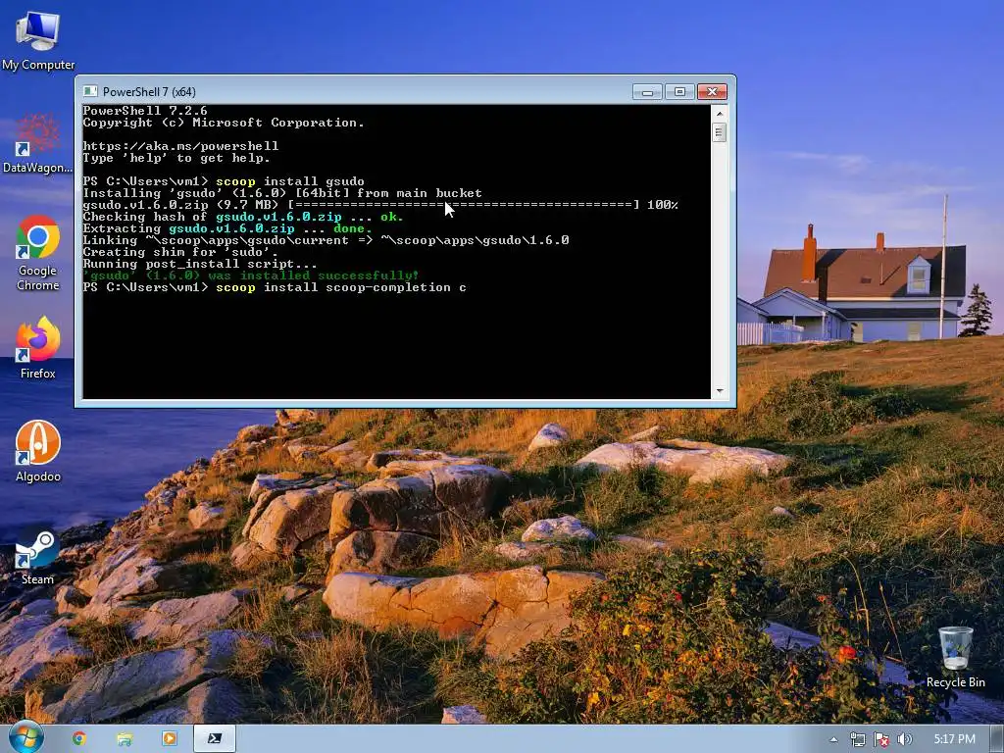The height and width of the screenshot is (753, 1004).
Task: Click the PowerShell scrollbar thumb
Action: (x=719, y=132)
